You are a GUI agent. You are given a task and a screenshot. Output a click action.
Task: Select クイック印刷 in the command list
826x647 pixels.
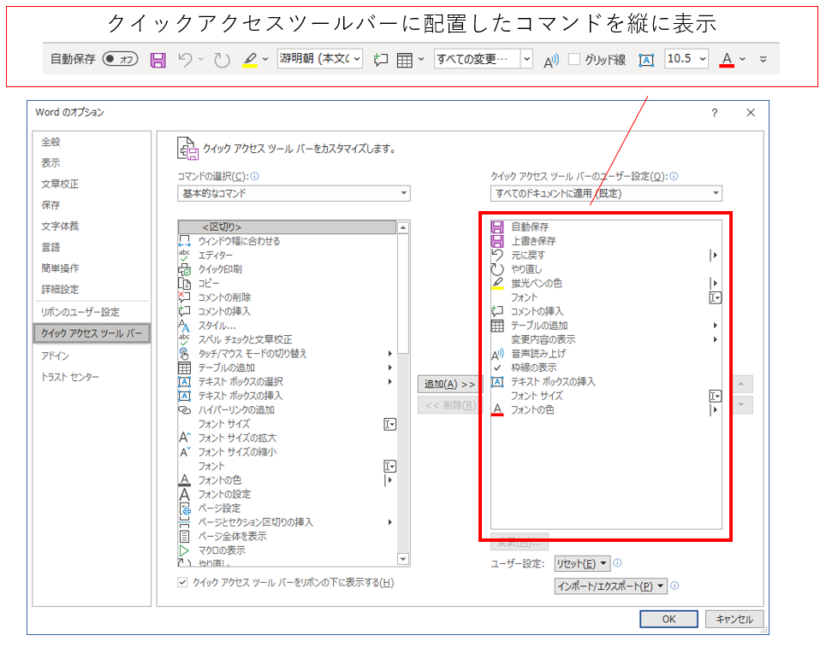(220, 269)
